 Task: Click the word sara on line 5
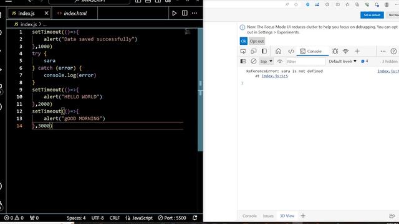(49, 61)
